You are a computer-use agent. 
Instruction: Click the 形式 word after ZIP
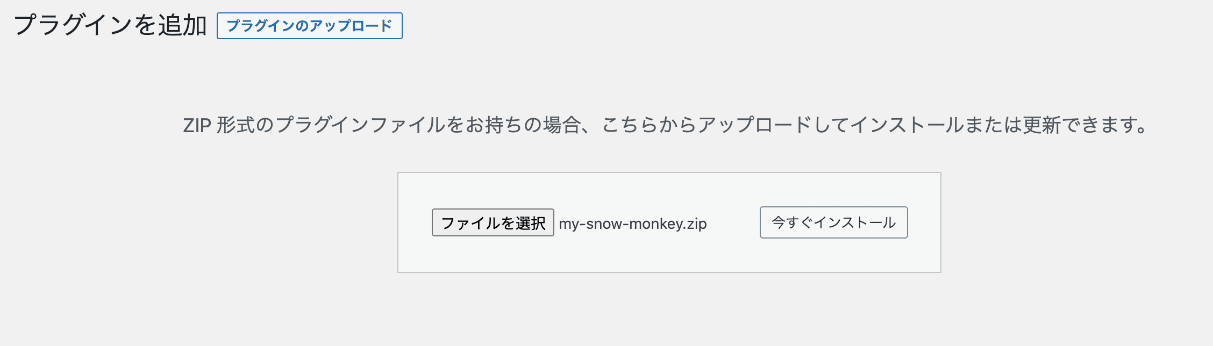236,125
